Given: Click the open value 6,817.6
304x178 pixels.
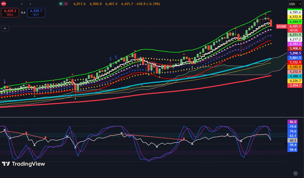Looking at the screenshot, I should pos(80,4).
